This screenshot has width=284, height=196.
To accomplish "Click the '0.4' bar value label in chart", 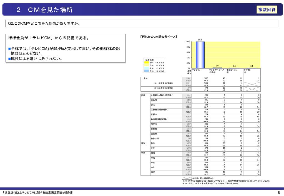I will (x=252, y=66).
